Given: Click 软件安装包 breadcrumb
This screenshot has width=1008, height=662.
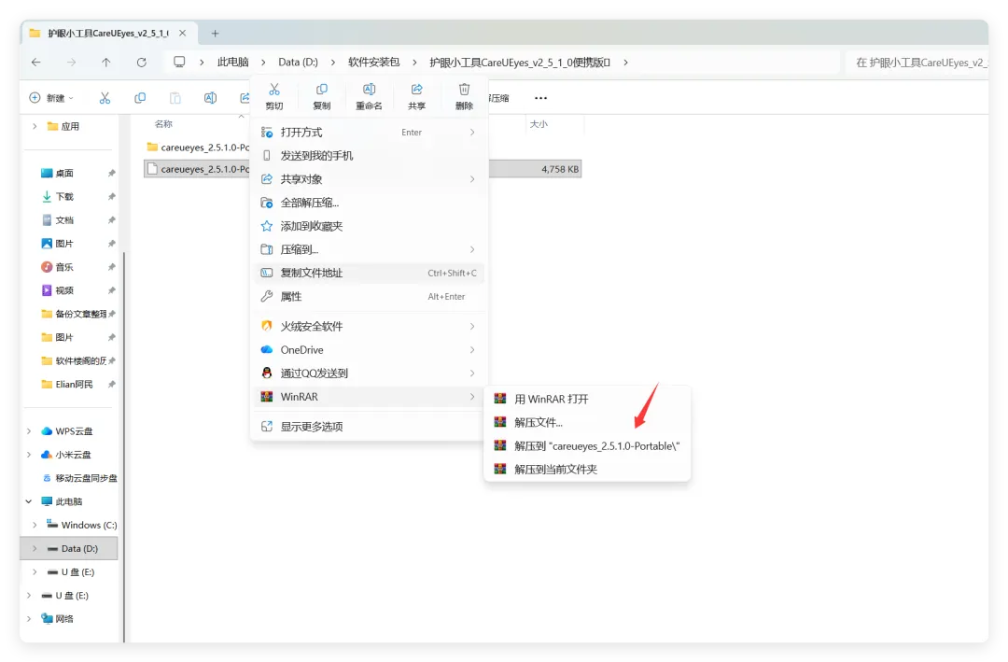Looking at the screenshot, I should click(373, 63).
